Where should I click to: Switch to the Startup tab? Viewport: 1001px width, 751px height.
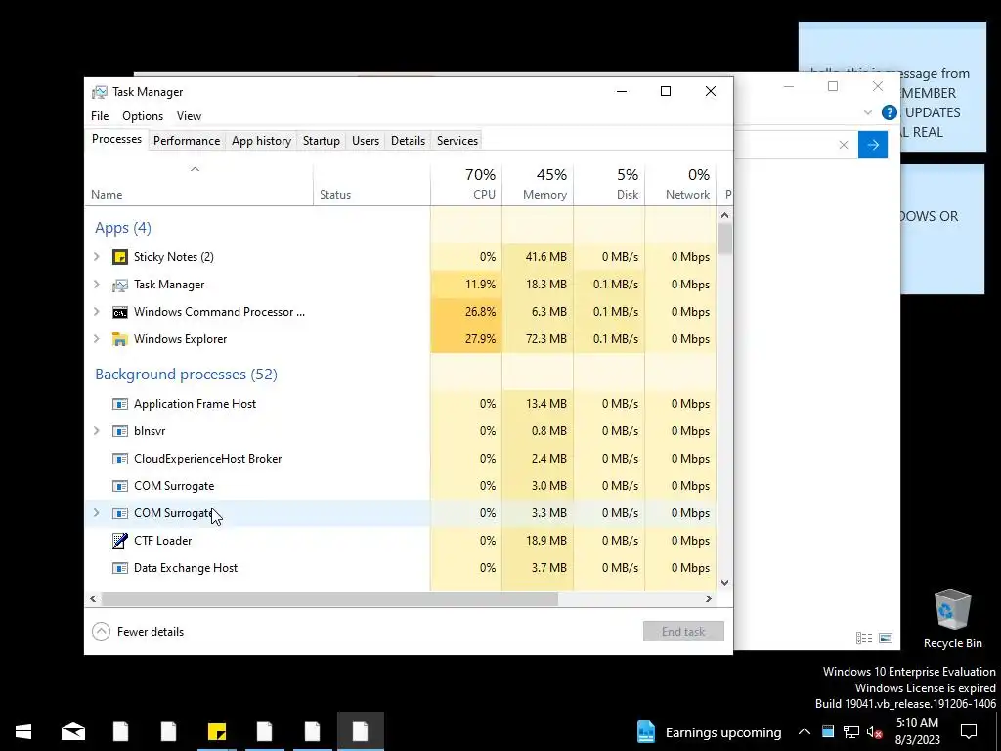(x=321, y=141)
